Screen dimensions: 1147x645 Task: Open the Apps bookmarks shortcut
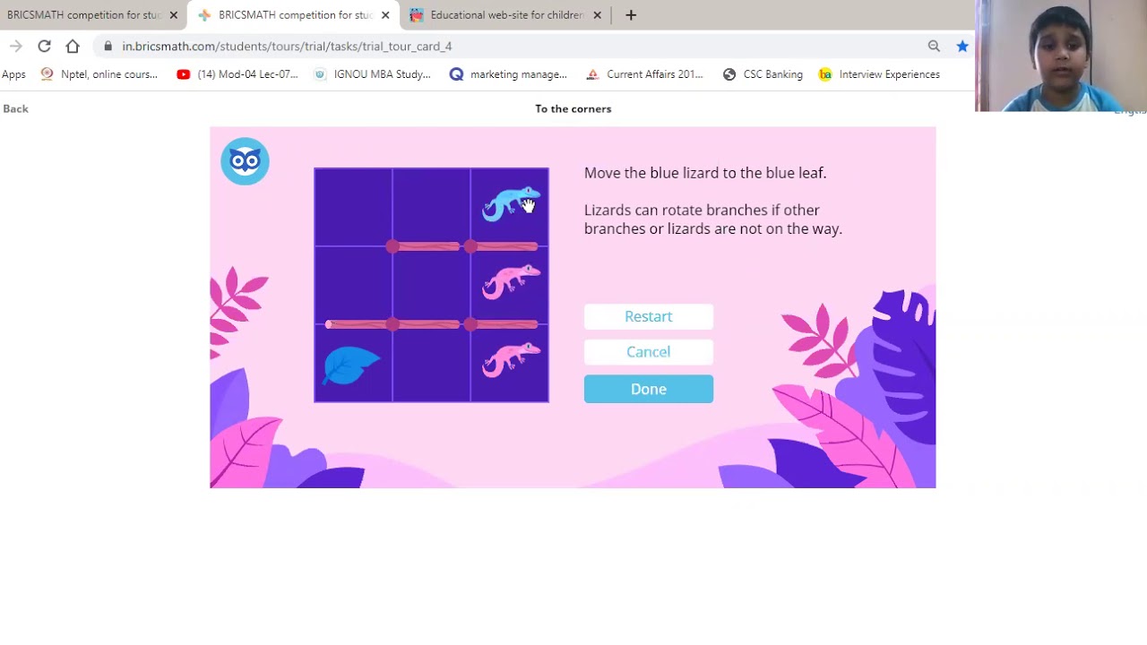(13, 74)
